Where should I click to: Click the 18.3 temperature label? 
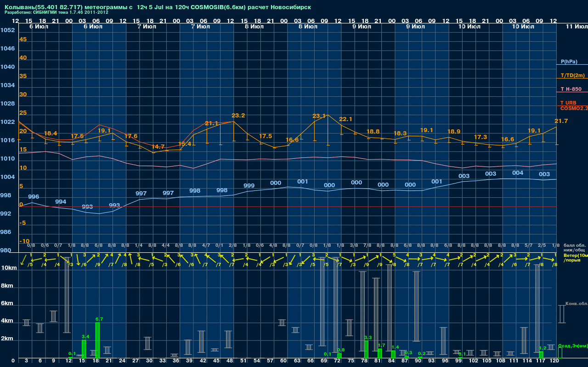tap(400, 133)
